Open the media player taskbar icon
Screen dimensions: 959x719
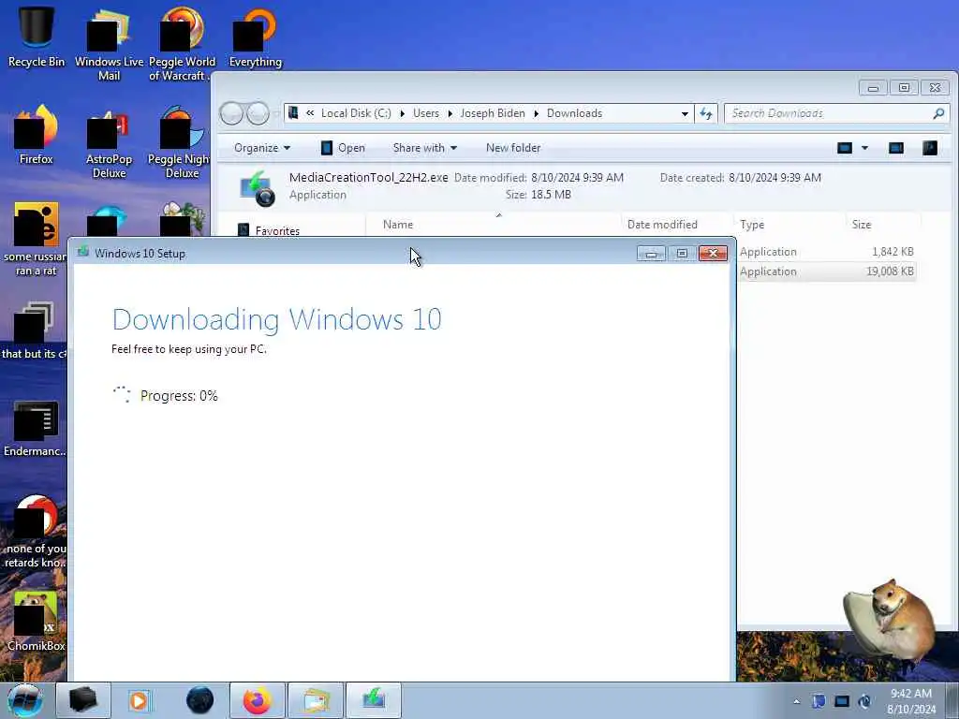pos(139,700)
